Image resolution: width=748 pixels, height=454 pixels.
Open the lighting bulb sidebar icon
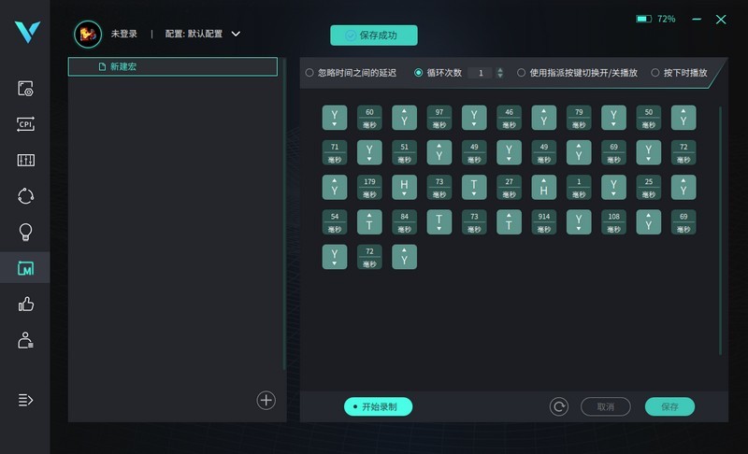pos(25,232)
